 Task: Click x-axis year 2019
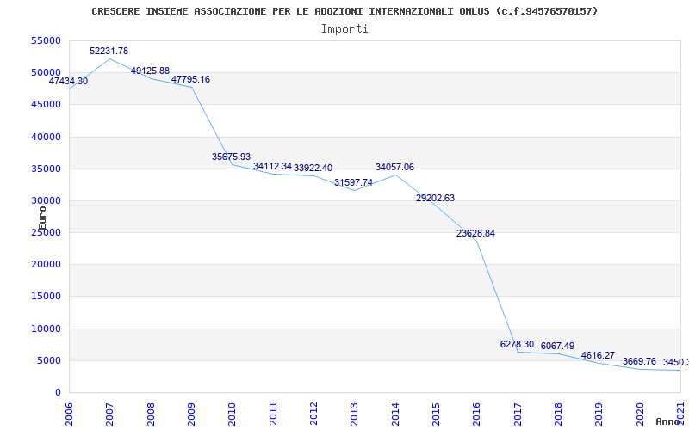click(599, 415)
